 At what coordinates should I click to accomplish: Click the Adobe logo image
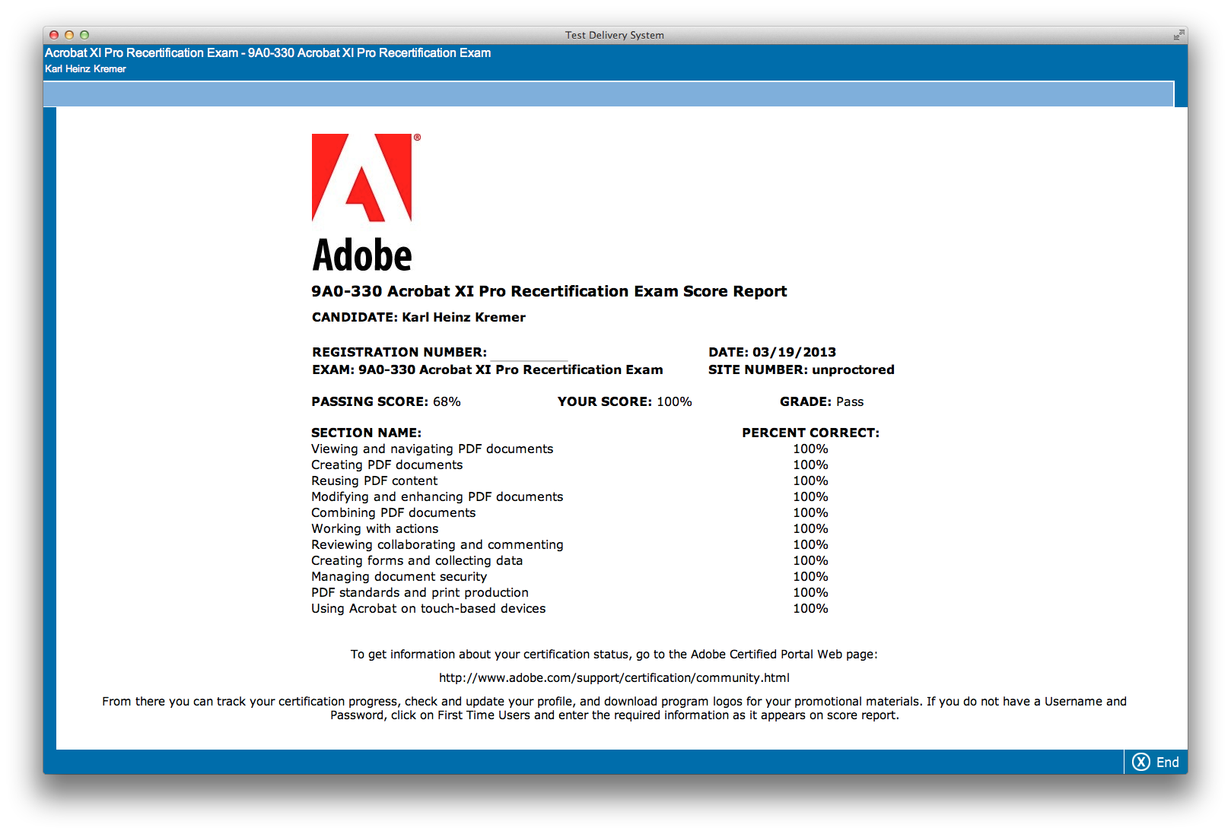click(x=366, y=202)
